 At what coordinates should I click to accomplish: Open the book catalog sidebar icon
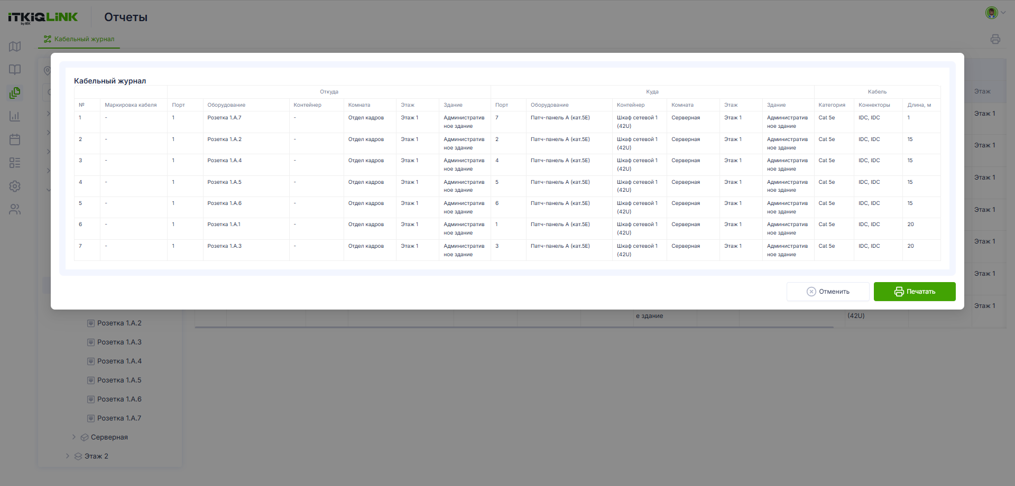[15, 70]
